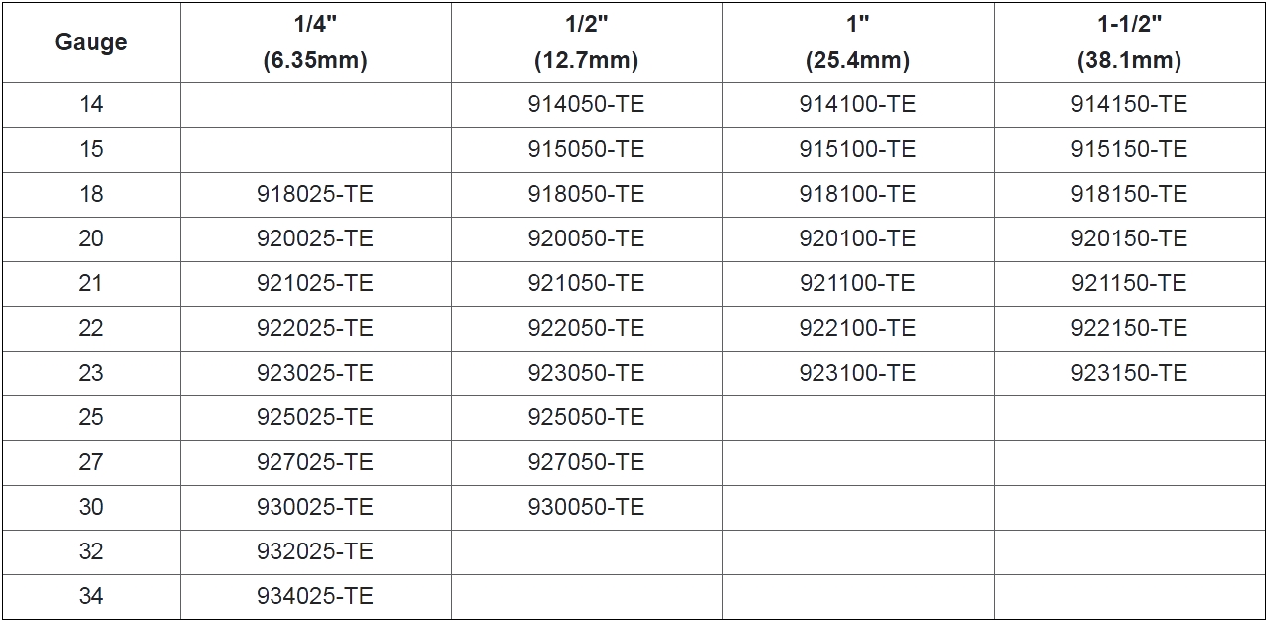Click part number 932025-TE
The height and width of the screenshot is (622, 1269).
315,551
